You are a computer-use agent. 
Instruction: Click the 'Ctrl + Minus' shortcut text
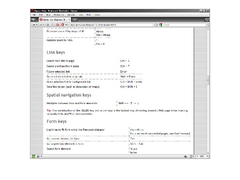(x=103, y=35)
